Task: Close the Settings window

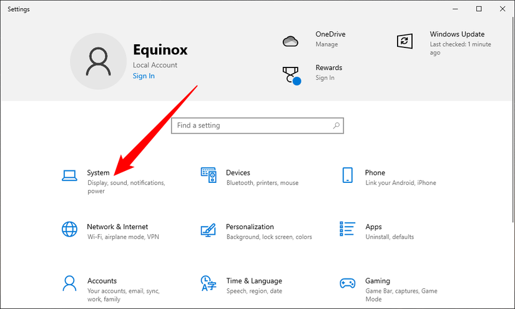Action: [x=503, y=9]
